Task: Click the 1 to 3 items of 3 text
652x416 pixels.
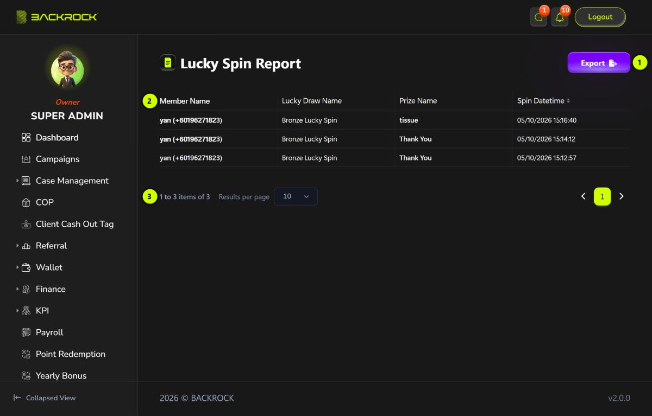Action: 185,197
